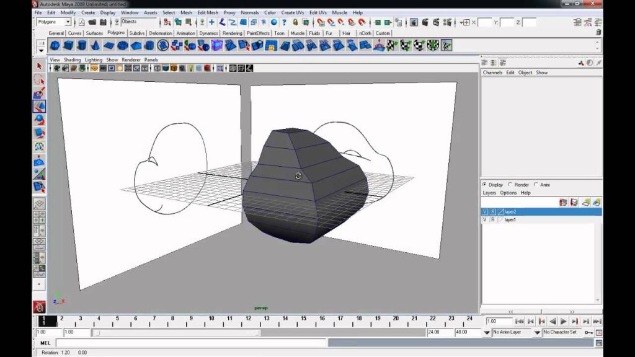Click the Save Scene disk icon
The image size is (635, 357).
pyautogui.click(x=104, y=22)
